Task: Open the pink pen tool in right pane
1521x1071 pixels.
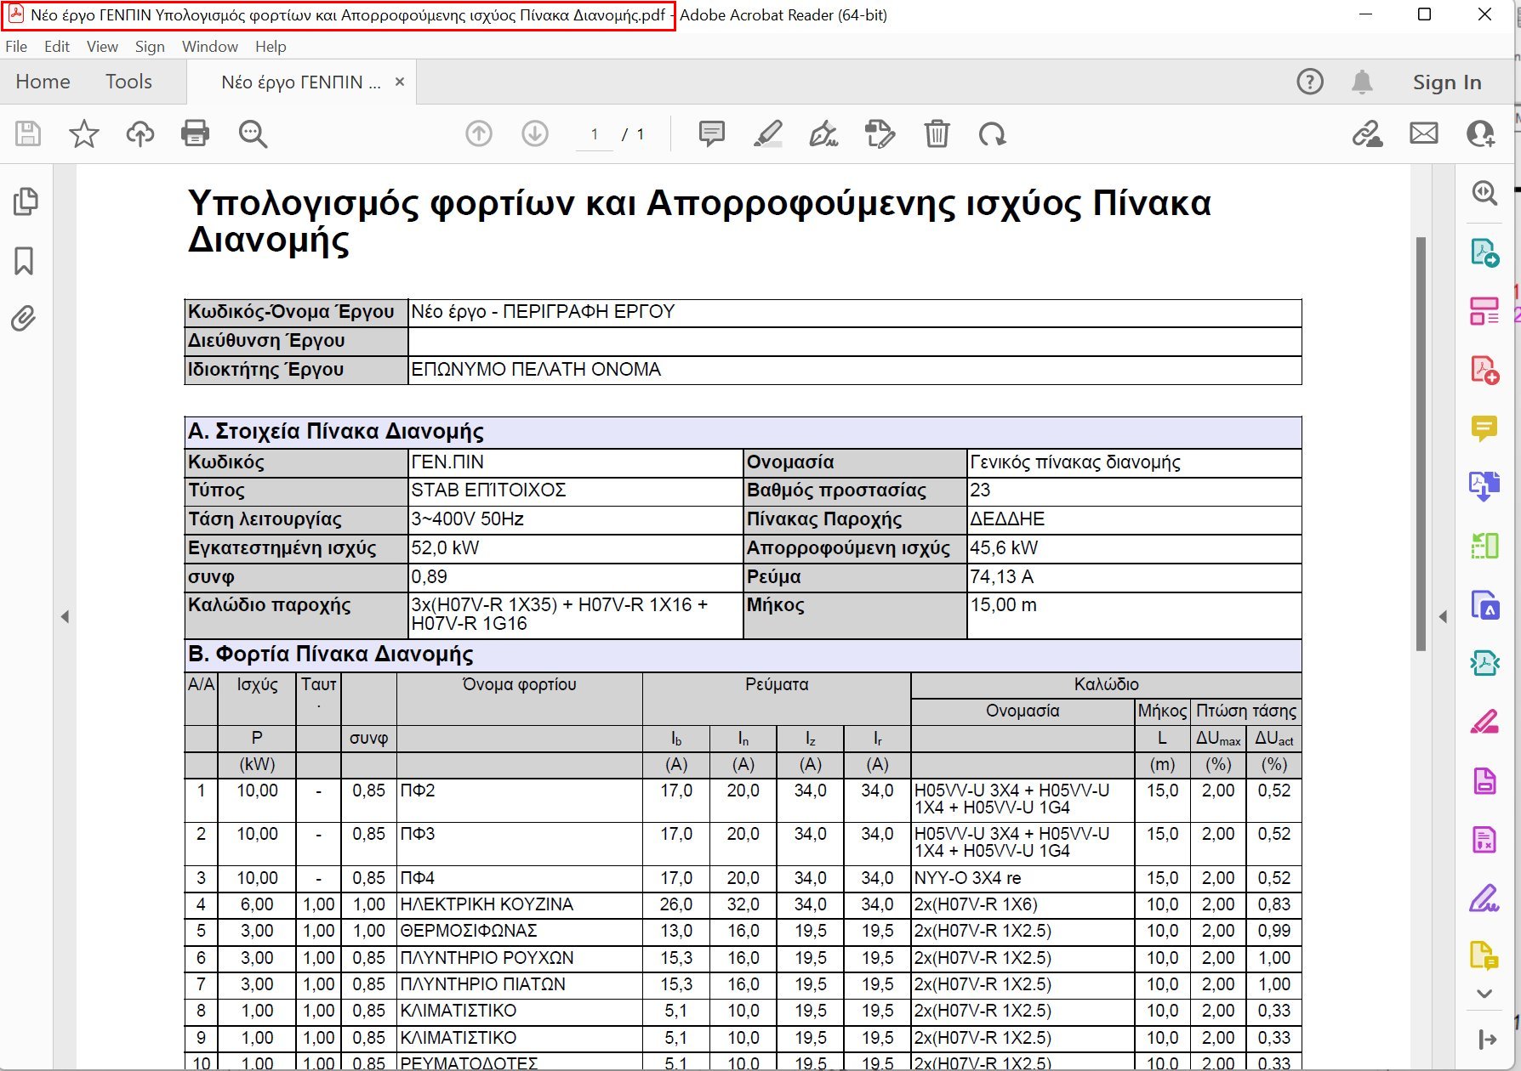Action: click(1484, 722)
